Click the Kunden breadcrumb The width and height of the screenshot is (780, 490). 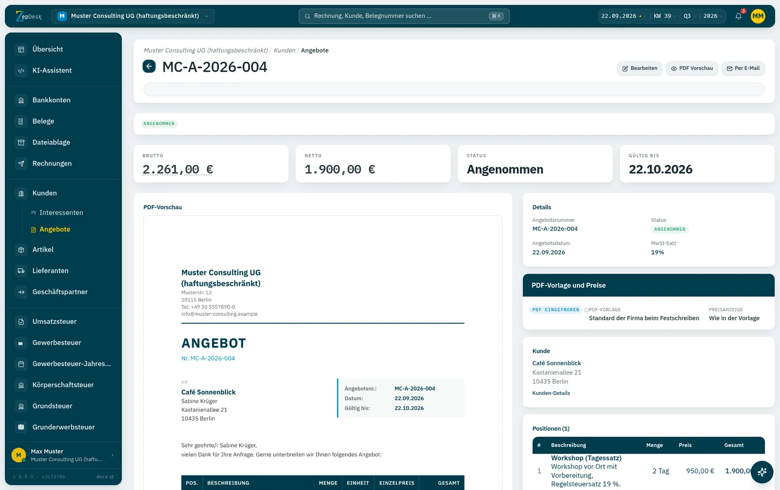tap(285, 51)
